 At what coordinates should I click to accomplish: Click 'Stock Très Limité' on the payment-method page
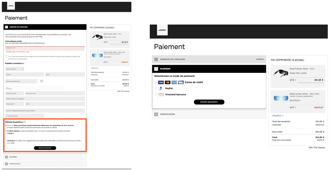point(298,73)
